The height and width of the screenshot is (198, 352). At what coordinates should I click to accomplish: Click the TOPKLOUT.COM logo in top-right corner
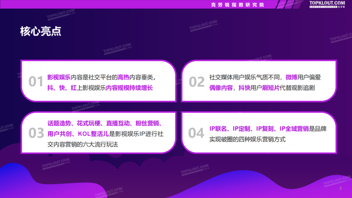(327, 4)
